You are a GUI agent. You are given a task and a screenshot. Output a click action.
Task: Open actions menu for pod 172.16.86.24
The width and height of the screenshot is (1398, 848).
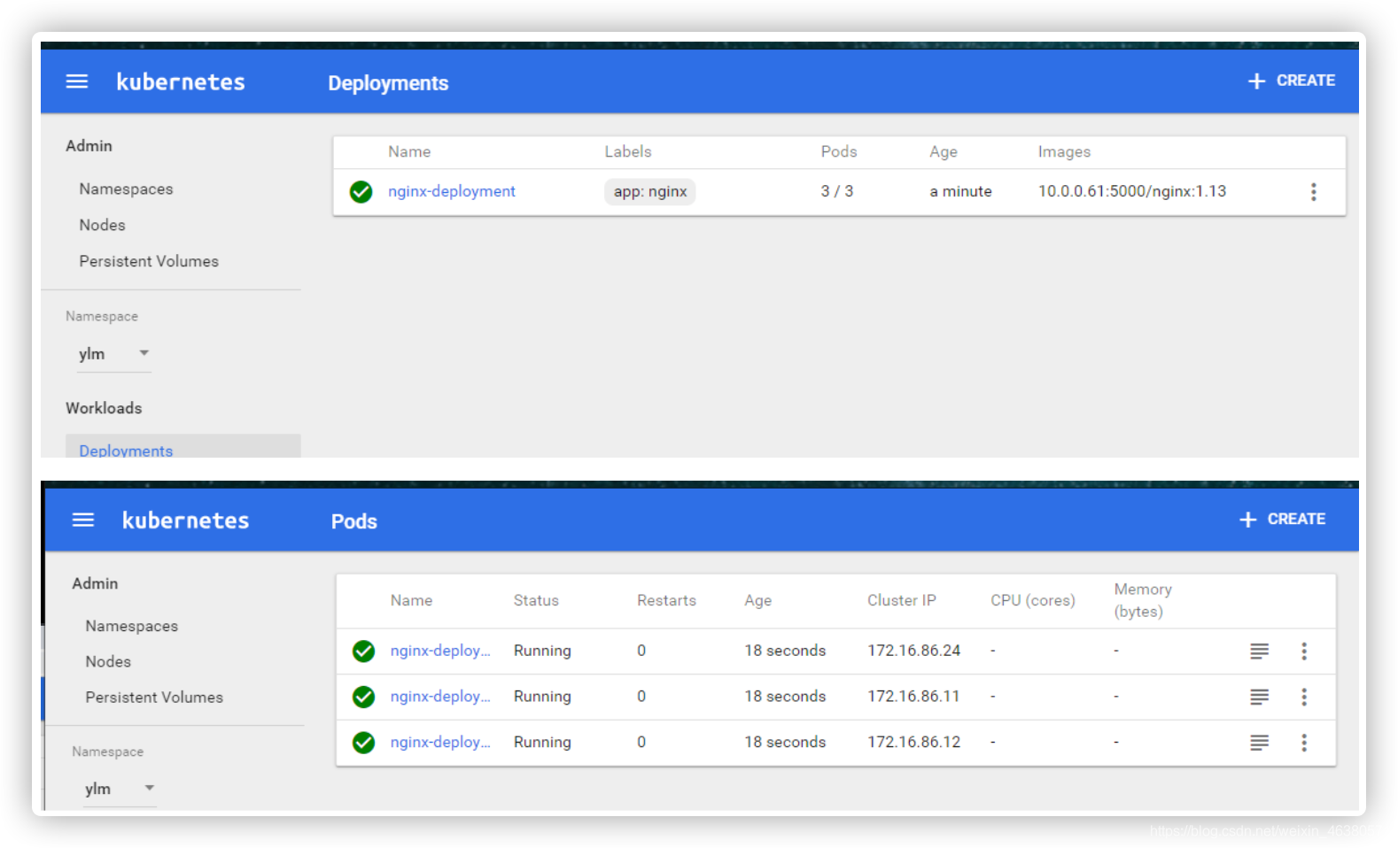[1304, 651]
